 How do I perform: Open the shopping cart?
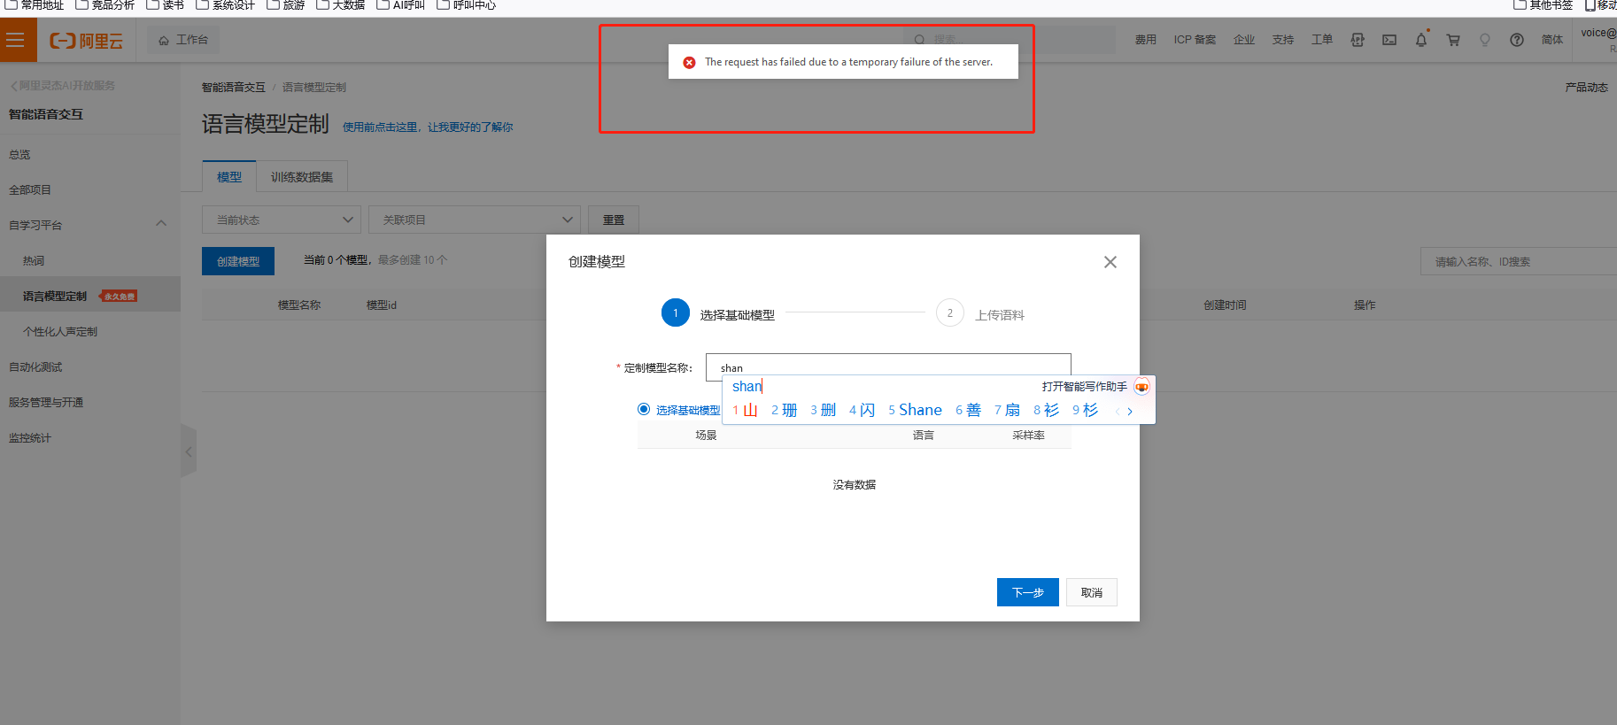point(1453,40)
